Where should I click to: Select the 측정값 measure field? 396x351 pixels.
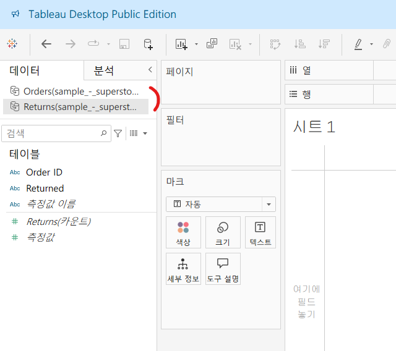[40, 237]
